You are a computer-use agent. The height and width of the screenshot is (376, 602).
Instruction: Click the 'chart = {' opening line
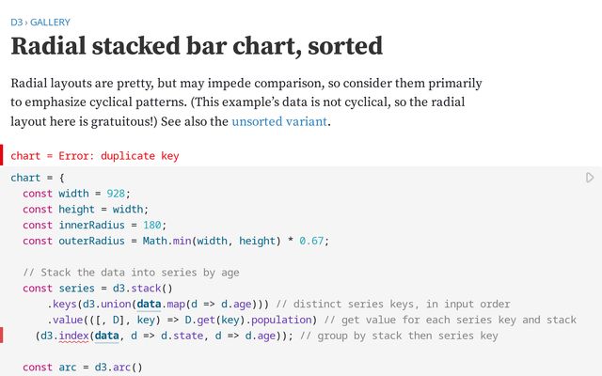(37, 178)
